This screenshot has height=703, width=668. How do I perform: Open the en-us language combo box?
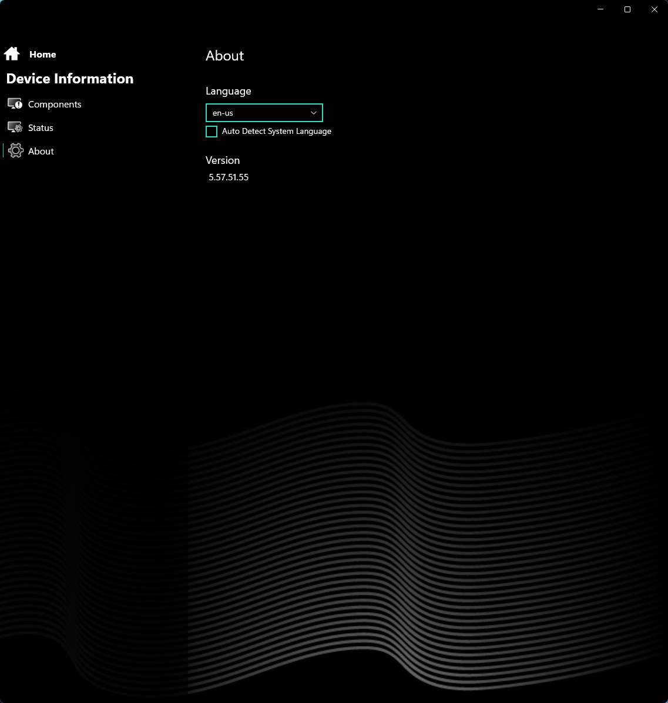264,113
